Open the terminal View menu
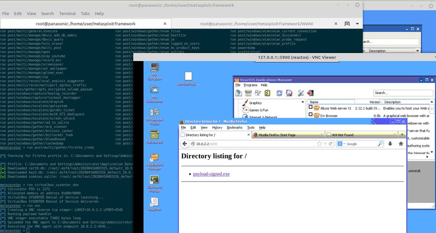Image resolution: width=436 pixels, height=233 pixels. tap(32, 13)
